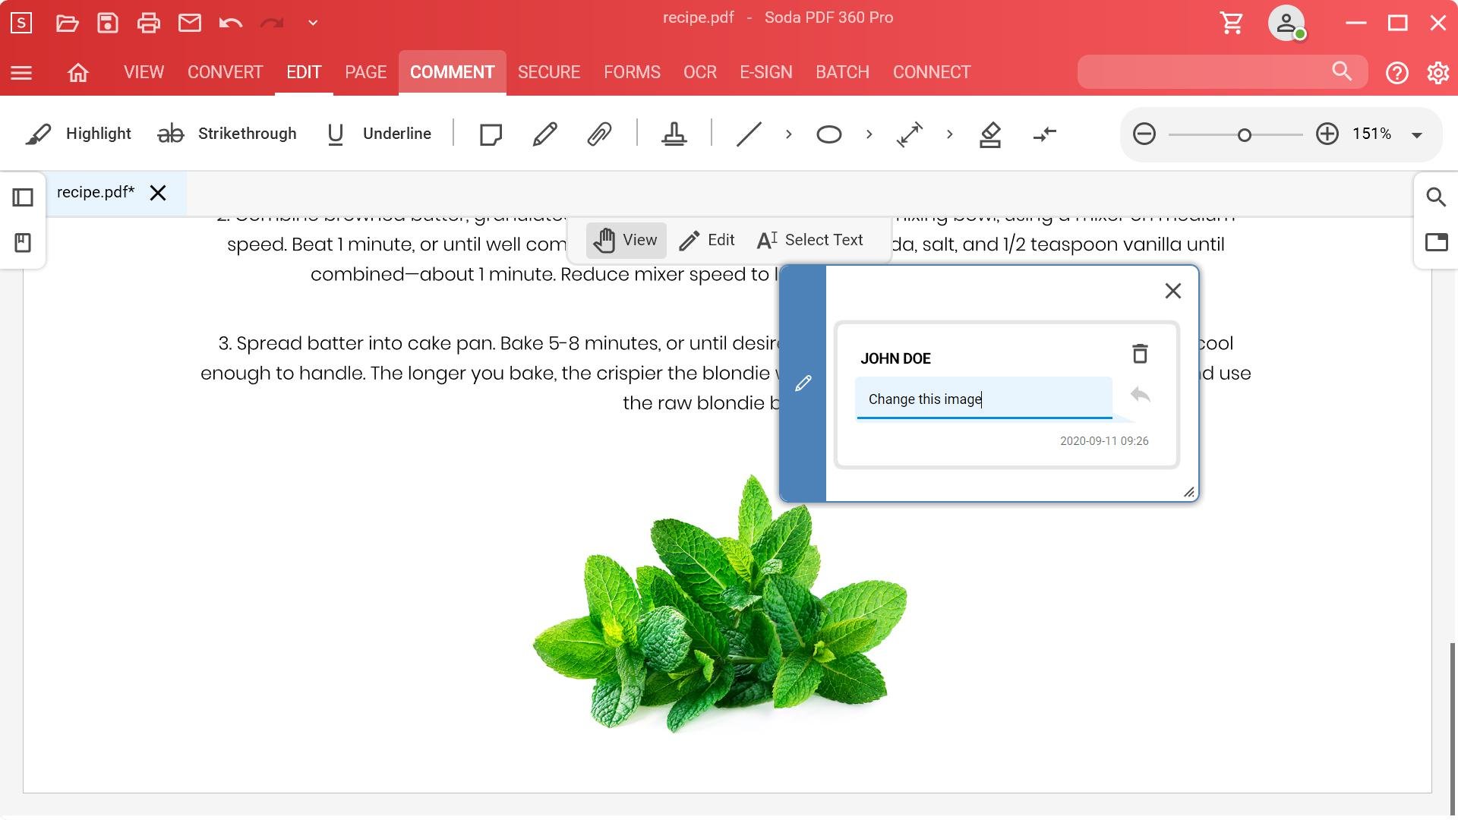Viewport: 1458px width, 820px height.
Task: Click the zoom slider handle
Action: [1244, 135]
